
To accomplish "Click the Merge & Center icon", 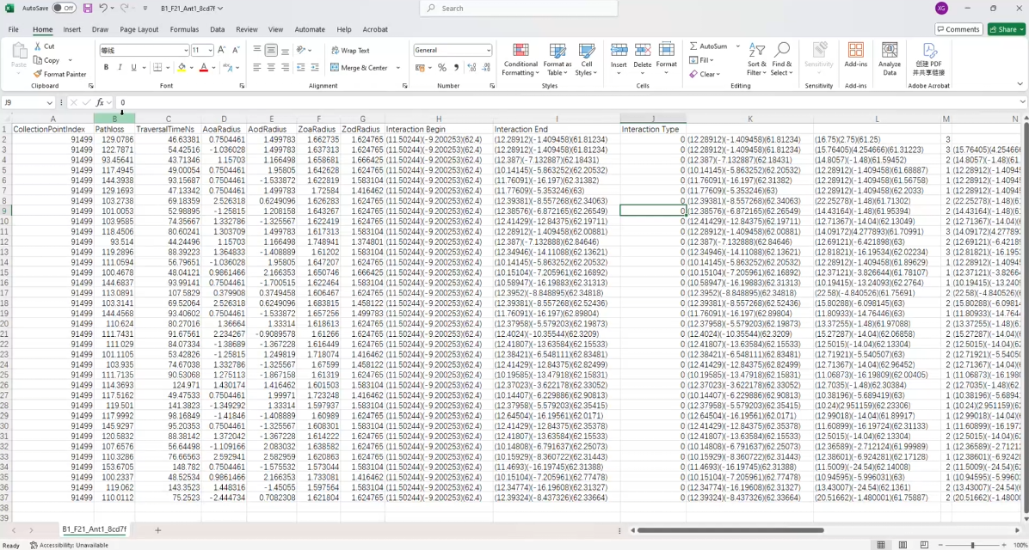I will pos(335,68).
